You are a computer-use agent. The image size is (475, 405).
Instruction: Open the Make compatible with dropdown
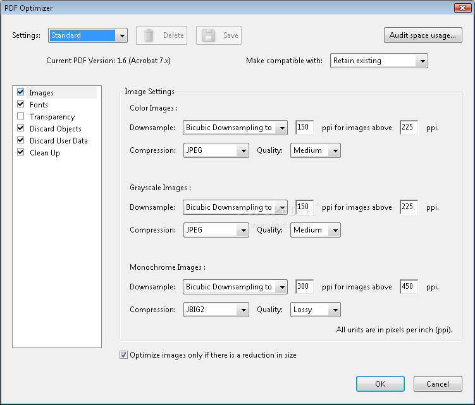coord(379,61)
